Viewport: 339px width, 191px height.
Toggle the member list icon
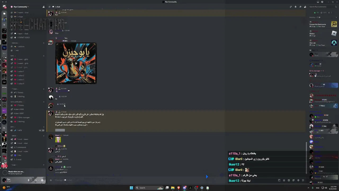pyautogui.click(x=305, y=7)
